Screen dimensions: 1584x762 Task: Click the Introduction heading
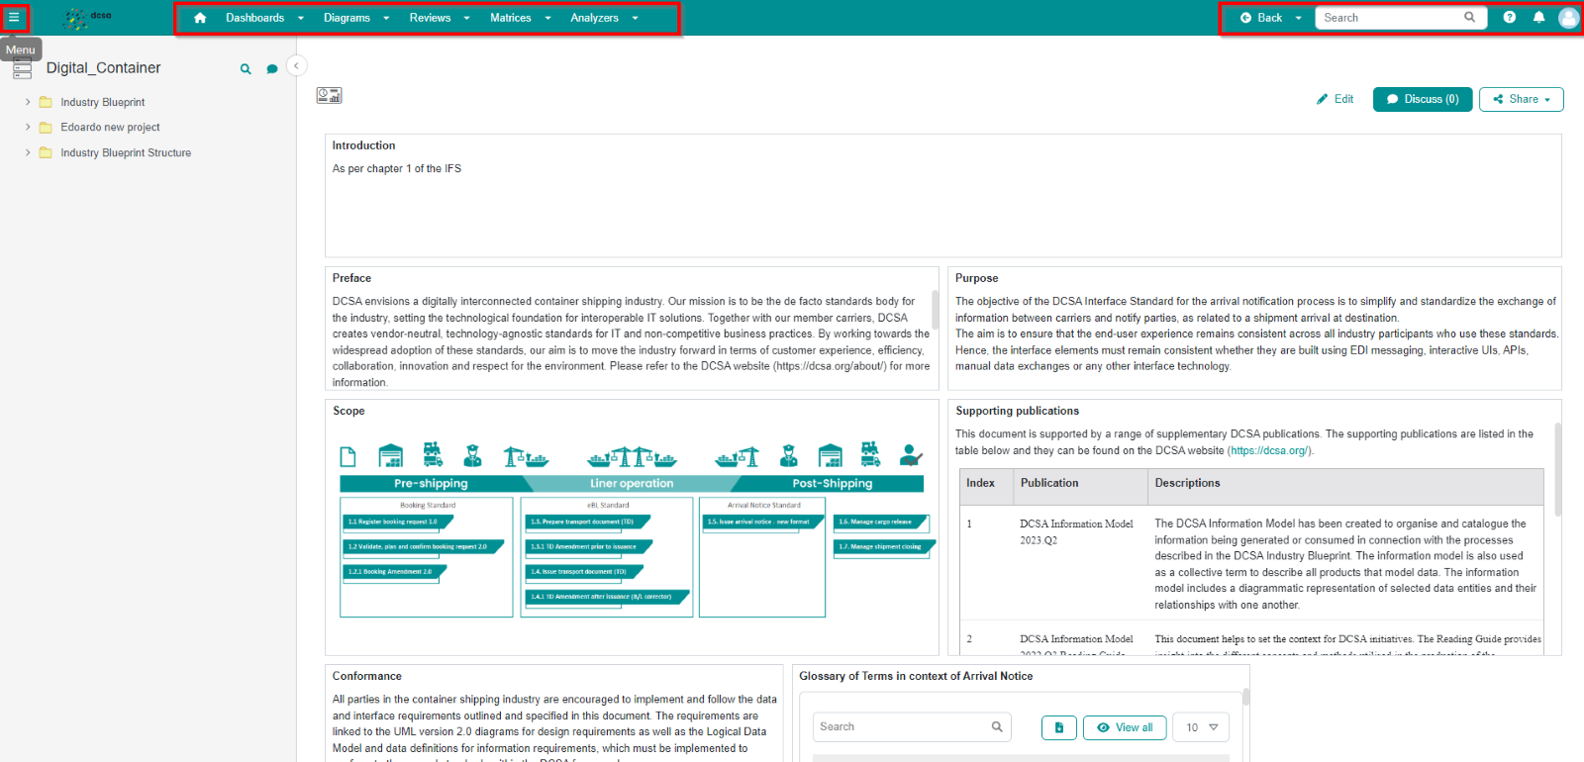click(363, 145)
